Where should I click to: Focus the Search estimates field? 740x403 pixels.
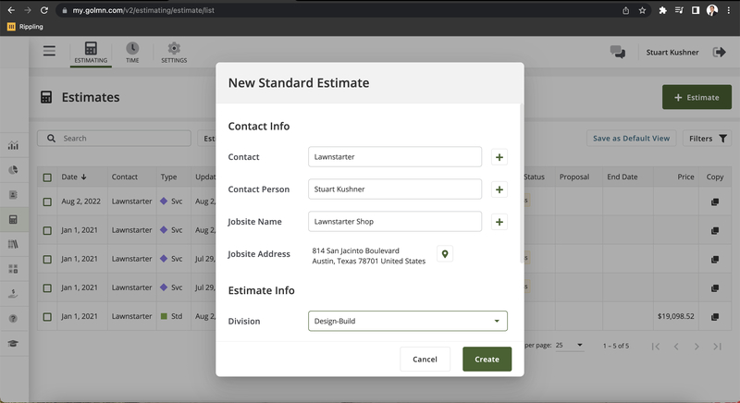point(114,138)
